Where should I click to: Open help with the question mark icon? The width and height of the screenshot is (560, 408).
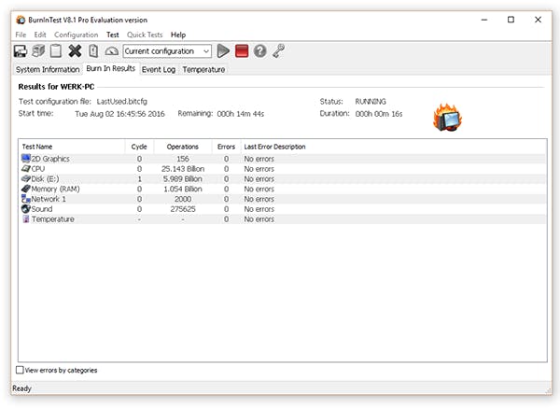click(x=260, y=51)
